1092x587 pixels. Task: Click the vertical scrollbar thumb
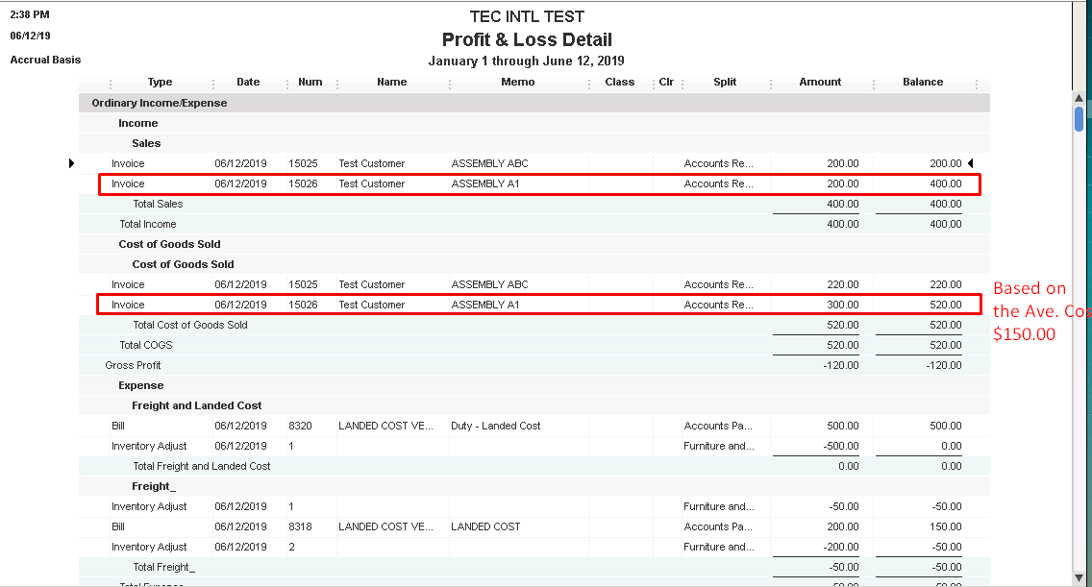[1080, 120]
